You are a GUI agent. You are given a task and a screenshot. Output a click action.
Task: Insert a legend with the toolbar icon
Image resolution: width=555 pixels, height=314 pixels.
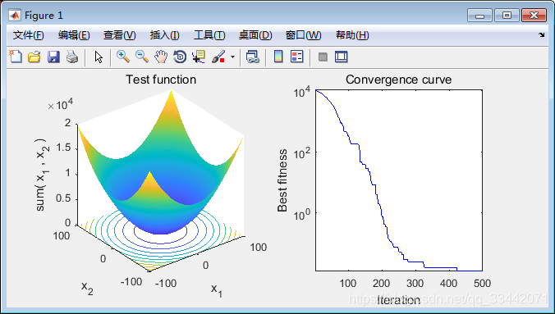click(296, 57)
